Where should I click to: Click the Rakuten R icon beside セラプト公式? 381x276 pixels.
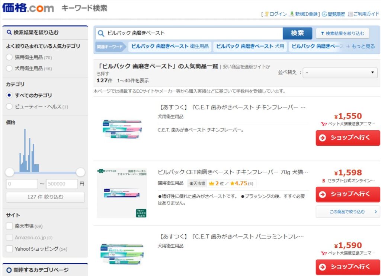pyautogui.click(x=324, y=181)
